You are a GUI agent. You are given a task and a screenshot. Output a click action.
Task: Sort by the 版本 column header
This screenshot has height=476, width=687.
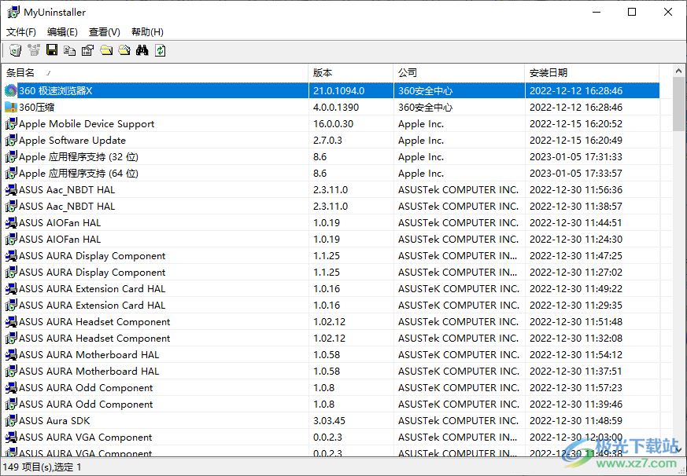click(x=351, y=72)
